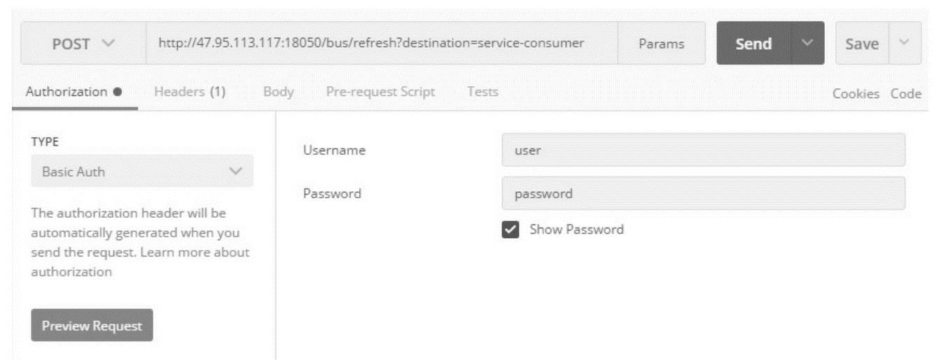This screenshot has height=360, width=946.
Task: Focus the Password input field
Action: point(703,193)
